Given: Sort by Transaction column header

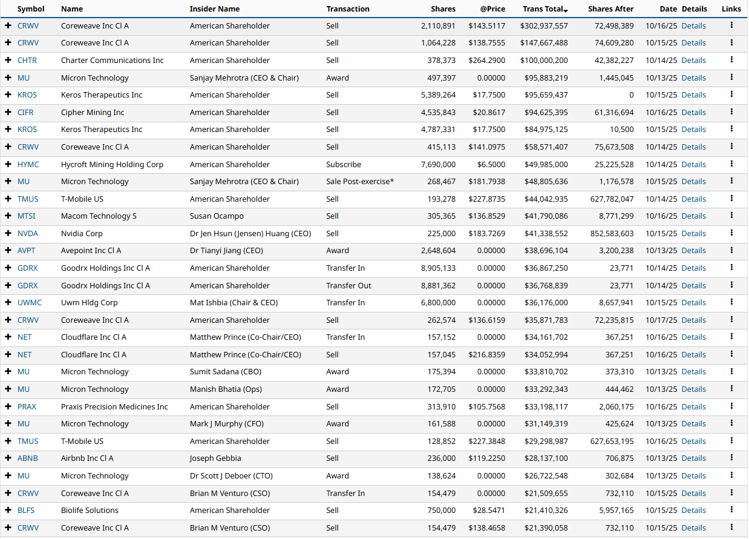Looking at the screenshot, I should pos(348,9).
